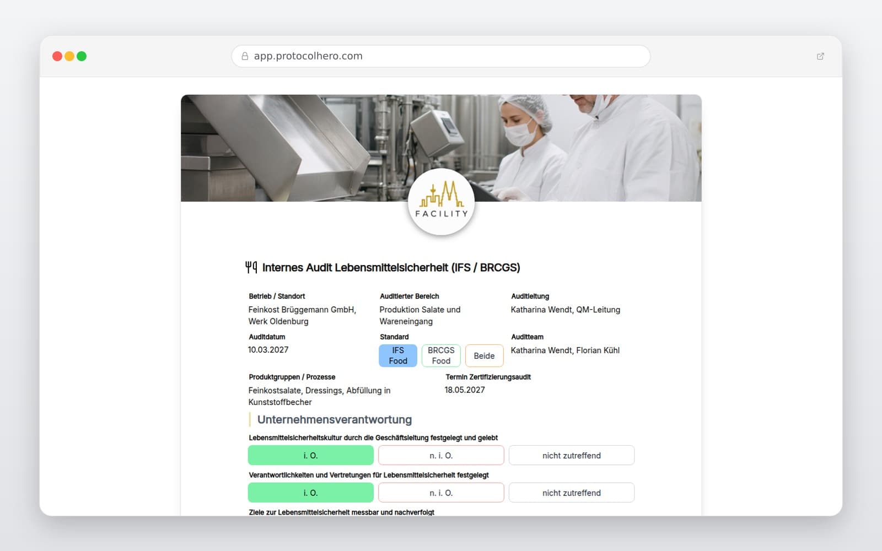Click the Internes Audit Lebensmittelsicherheit title
Screen dimensions: 882x551
click(x=391, y=268)
